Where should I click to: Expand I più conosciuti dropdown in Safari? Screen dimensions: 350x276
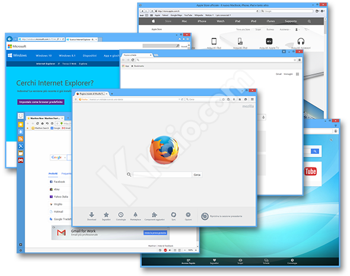tap(223, 15)
